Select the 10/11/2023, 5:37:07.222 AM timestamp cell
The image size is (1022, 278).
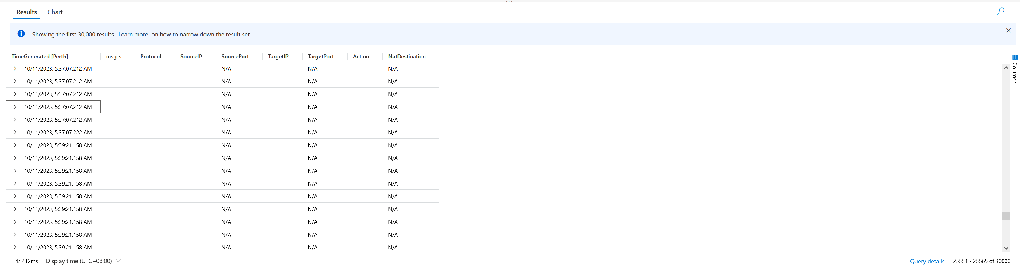click(x=58, y=132)
